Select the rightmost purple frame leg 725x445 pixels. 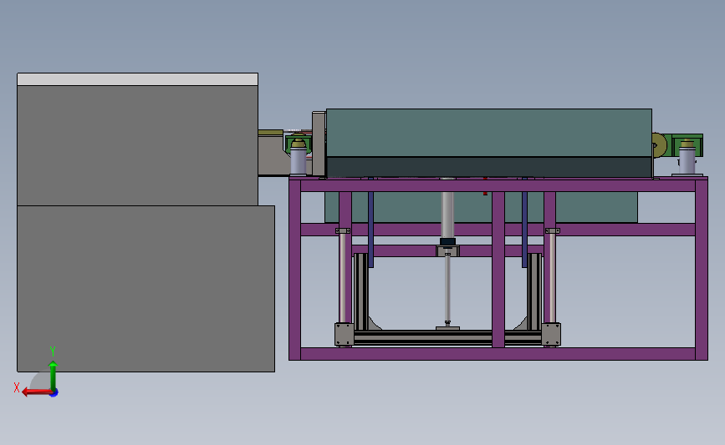[702, 269]
